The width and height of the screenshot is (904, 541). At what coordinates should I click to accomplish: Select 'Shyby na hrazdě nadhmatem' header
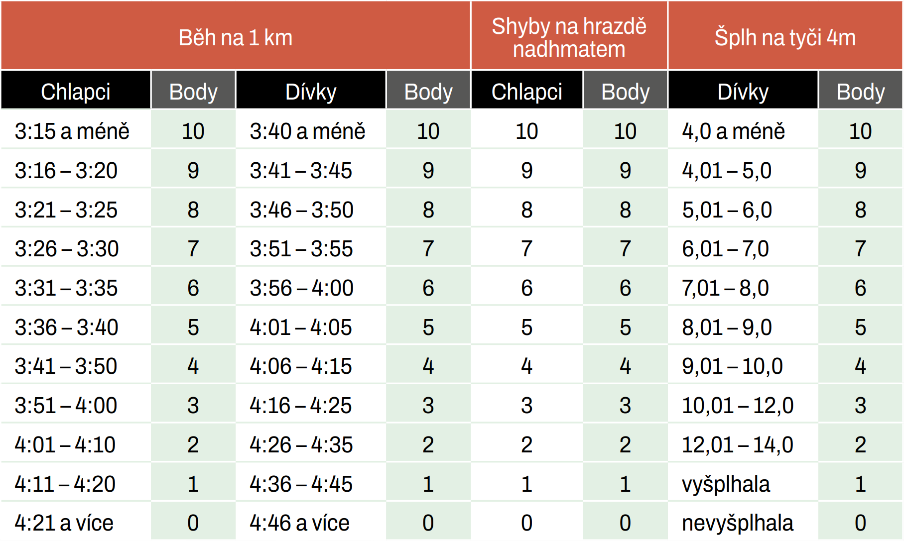(x=569, y=35)
